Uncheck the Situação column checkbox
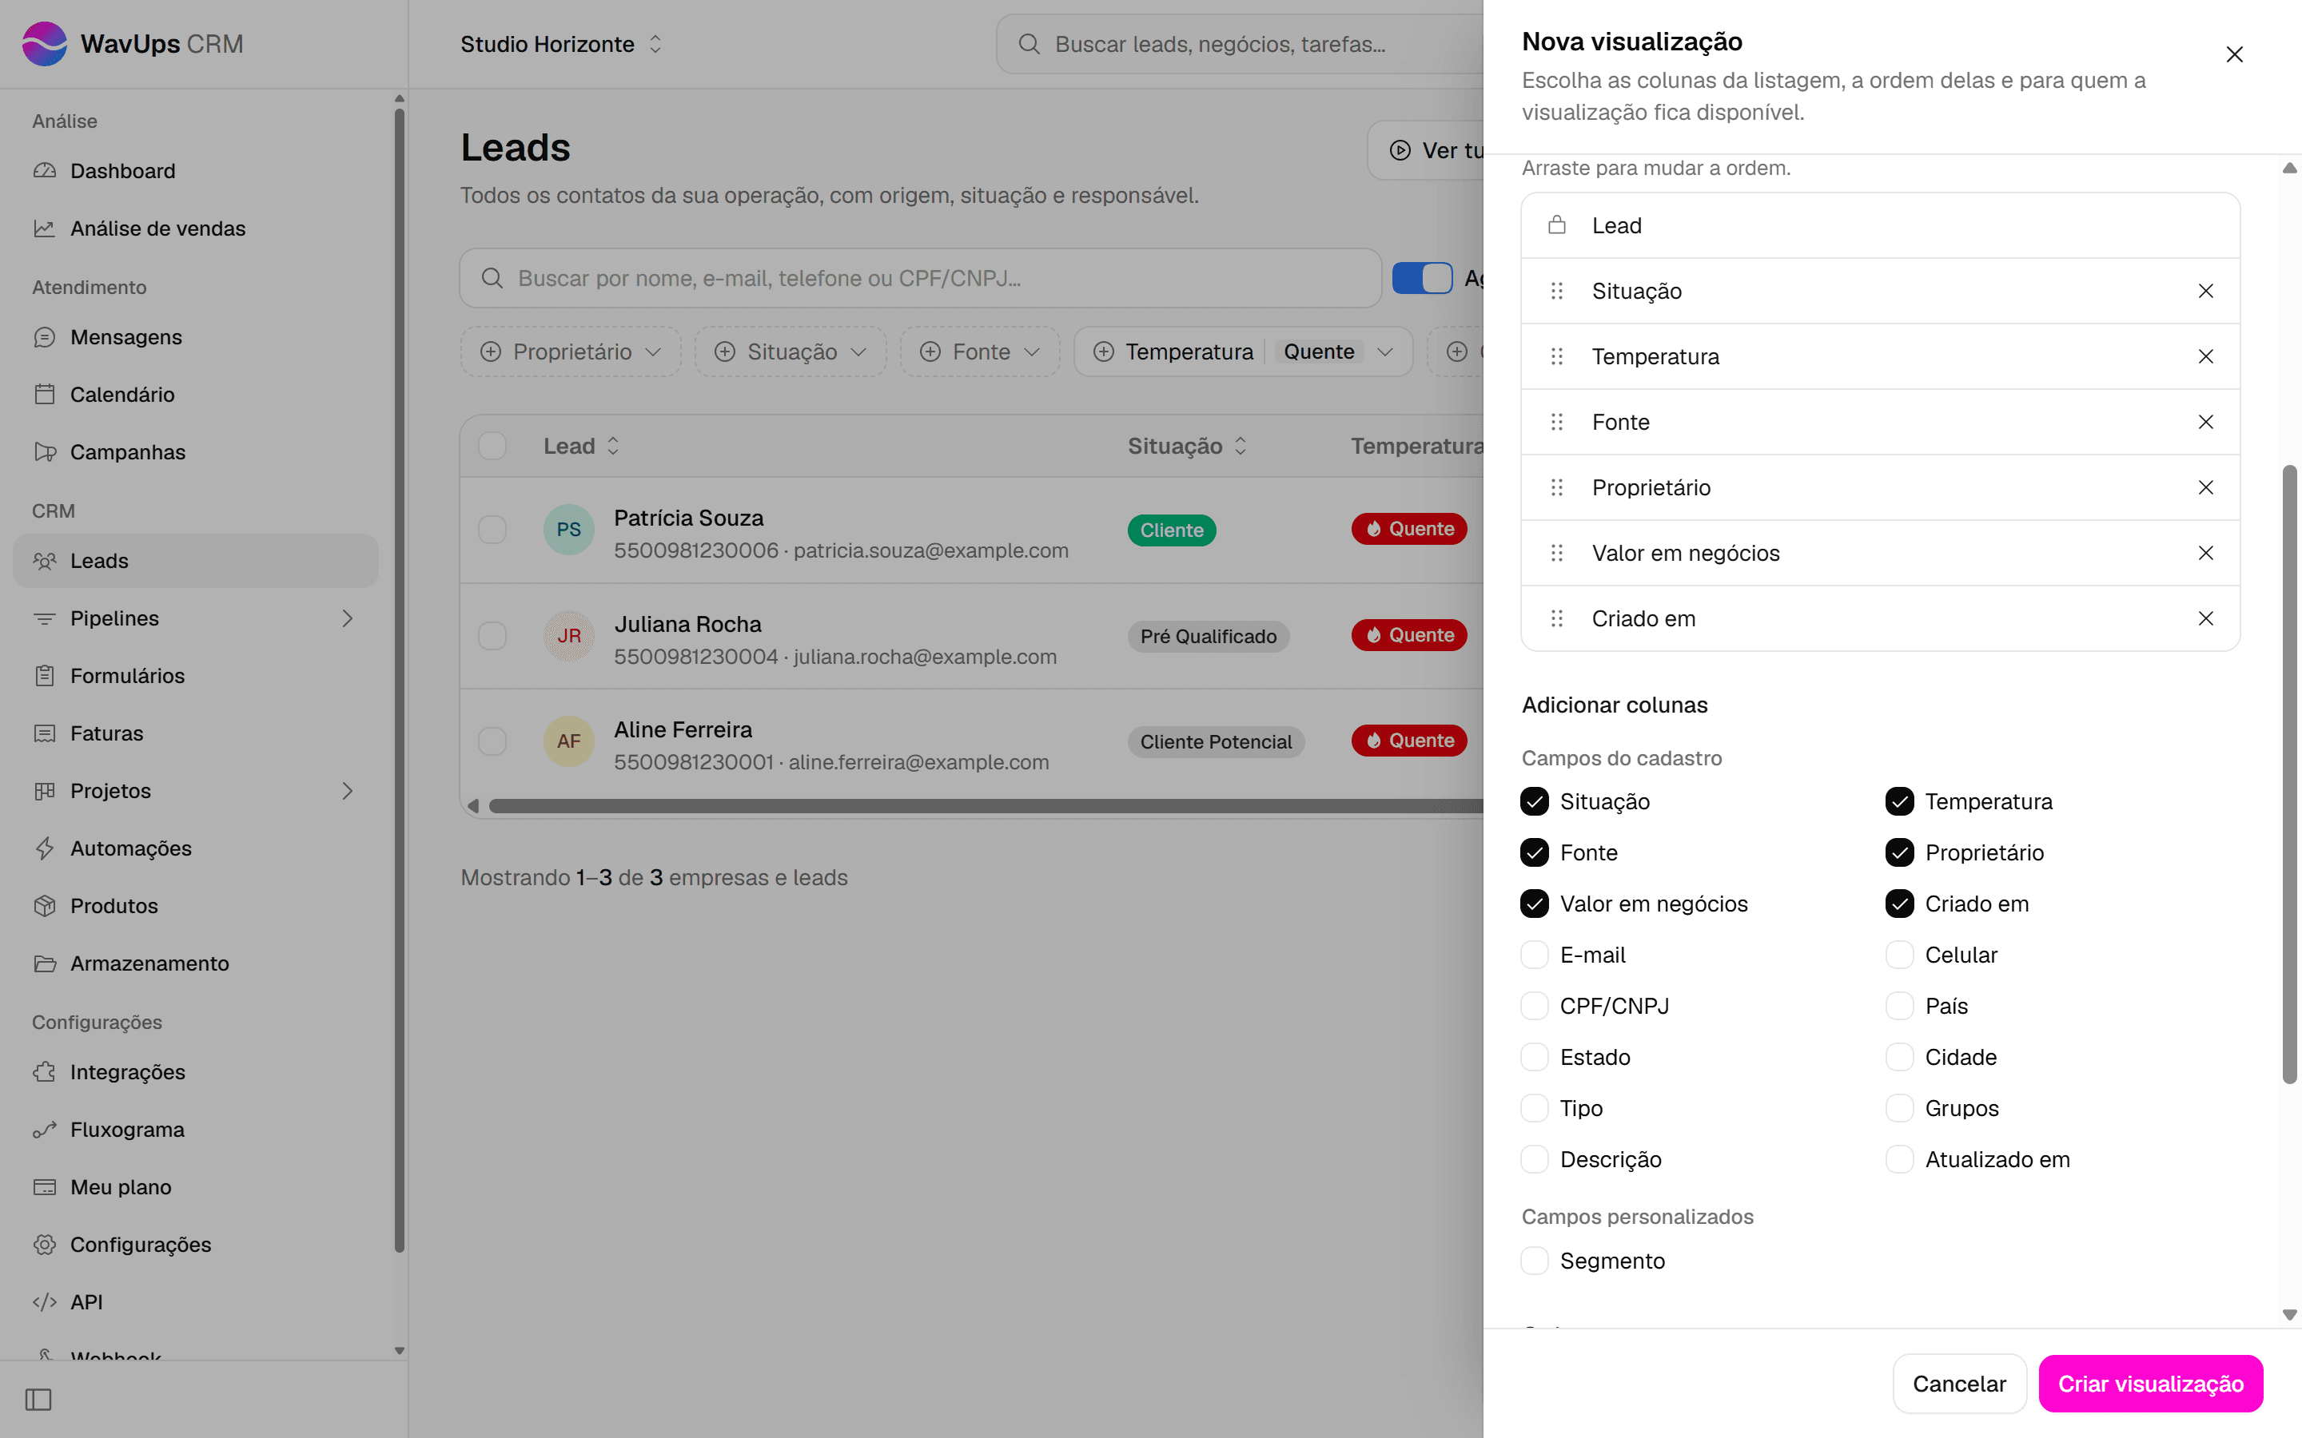 [x=1535, y=802]
